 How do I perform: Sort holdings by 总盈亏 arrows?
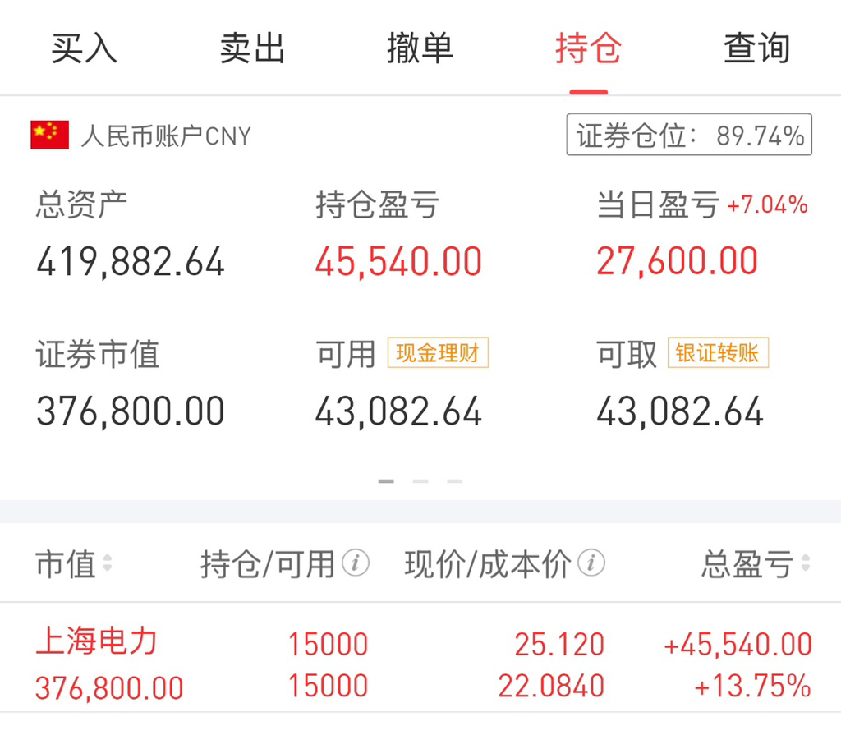pyautogui.click(x=805, y=563)
